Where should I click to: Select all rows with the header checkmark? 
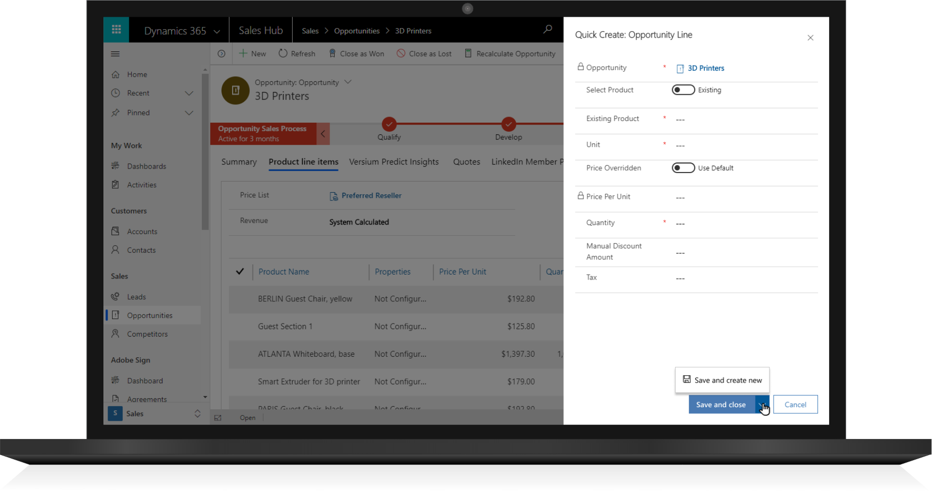(240, 271)
